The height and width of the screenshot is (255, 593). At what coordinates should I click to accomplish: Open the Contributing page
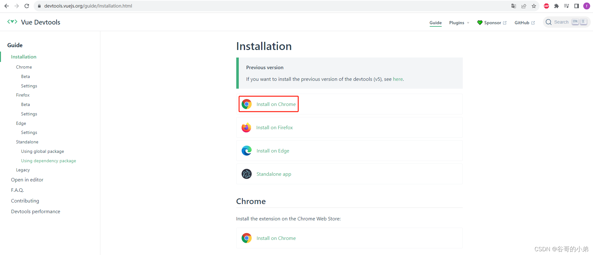(25, 201)
